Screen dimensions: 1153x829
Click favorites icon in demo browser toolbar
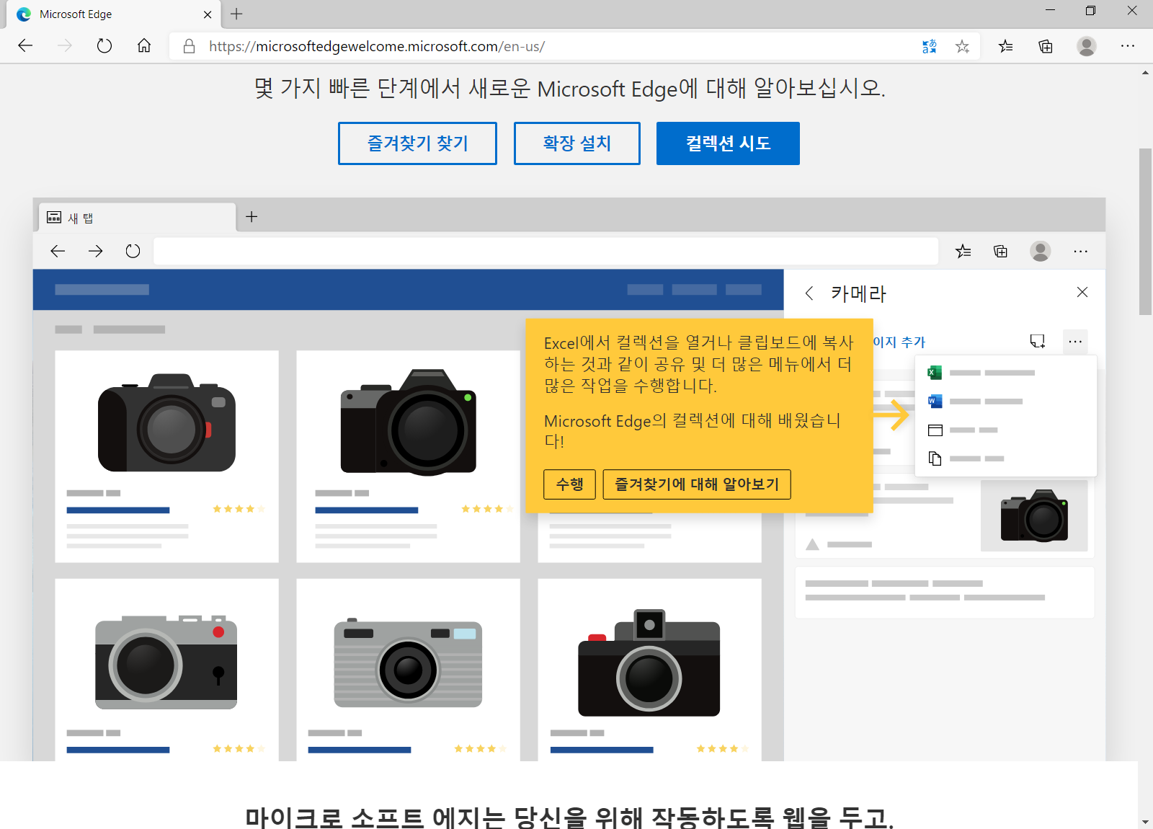963,251
